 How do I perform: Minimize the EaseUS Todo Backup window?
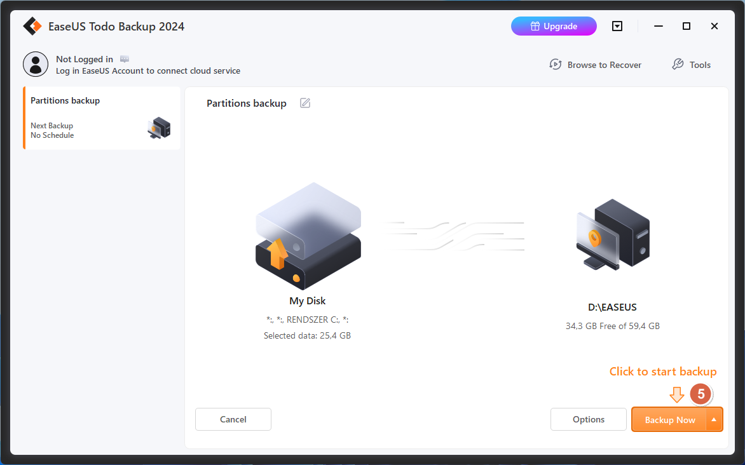coord(659,26)
